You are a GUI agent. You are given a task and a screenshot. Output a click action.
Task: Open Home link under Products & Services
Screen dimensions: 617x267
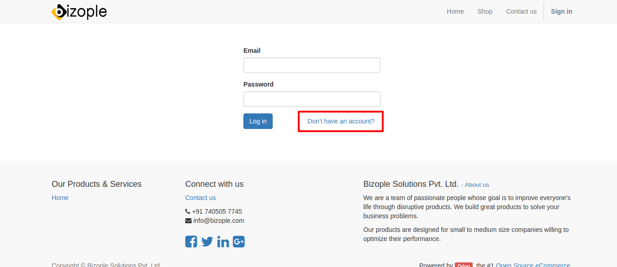tap(60, 198)
